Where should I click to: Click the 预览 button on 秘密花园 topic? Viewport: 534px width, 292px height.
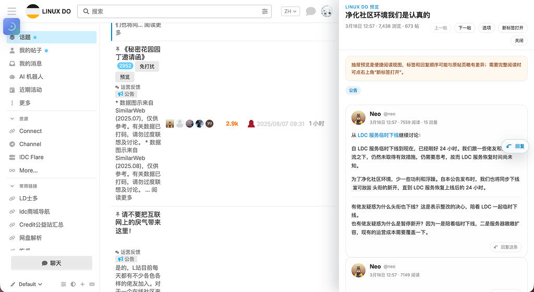(x=125, y=77)
